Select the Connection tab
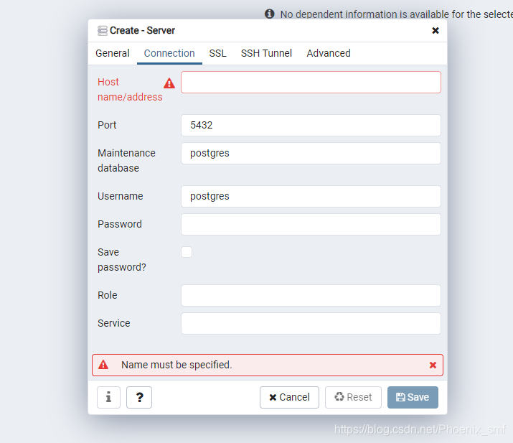Screen dimensions: 513x443 pos(169,53)
